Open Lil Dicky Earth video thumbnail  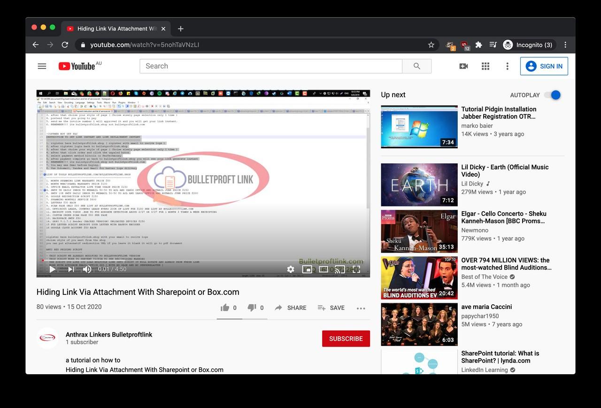pos(419,185)
